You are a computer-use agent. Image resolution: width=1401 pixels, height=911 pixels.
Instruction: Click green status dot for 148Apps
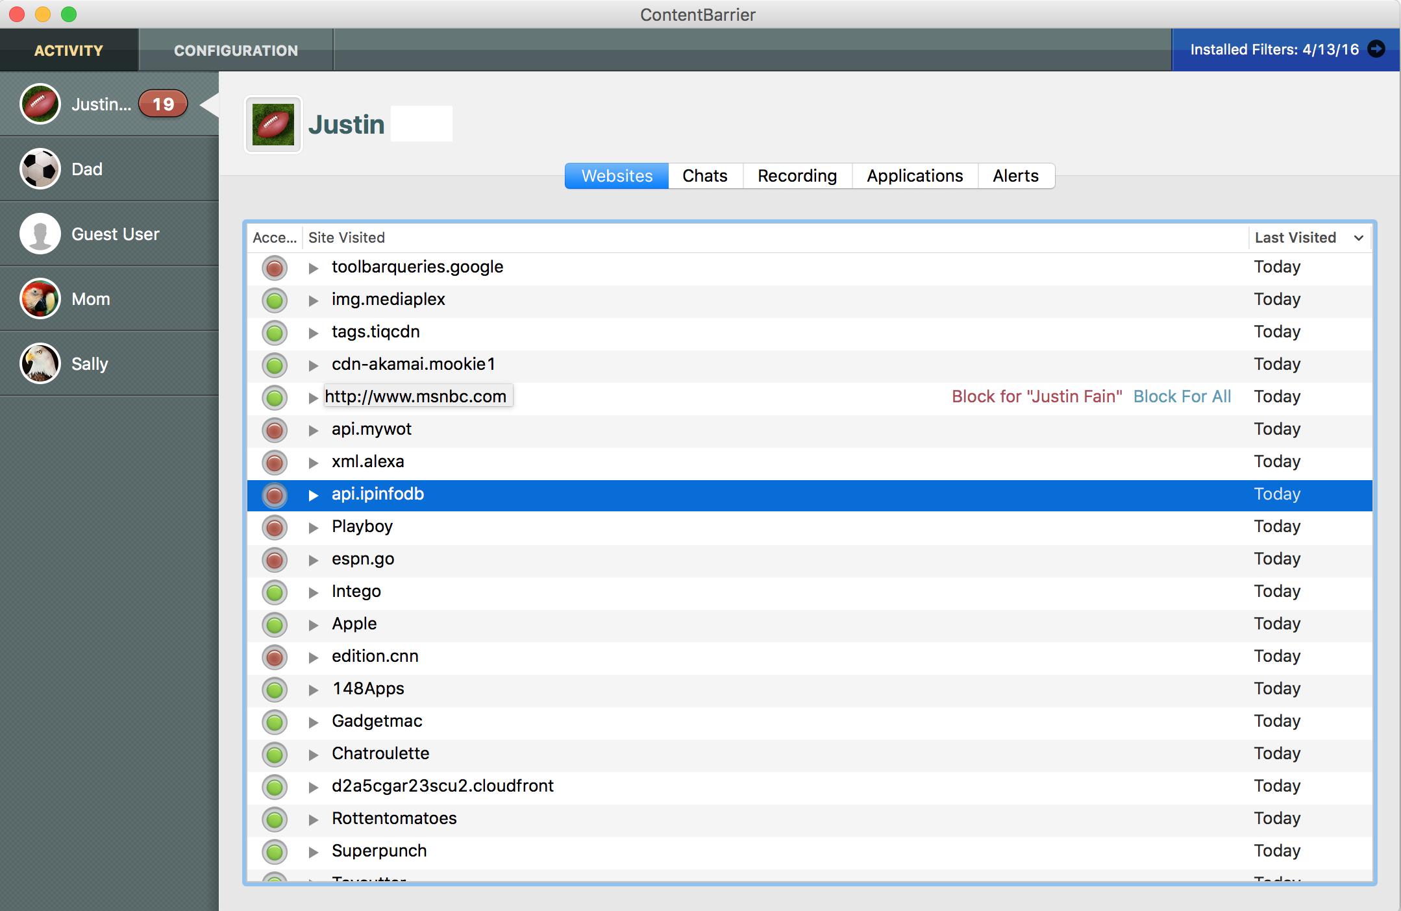(275, 689)
